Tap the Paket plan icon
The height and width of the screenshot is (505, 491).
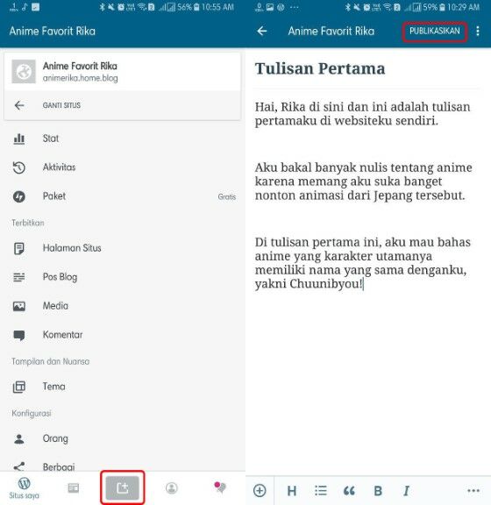coord(19,196)
